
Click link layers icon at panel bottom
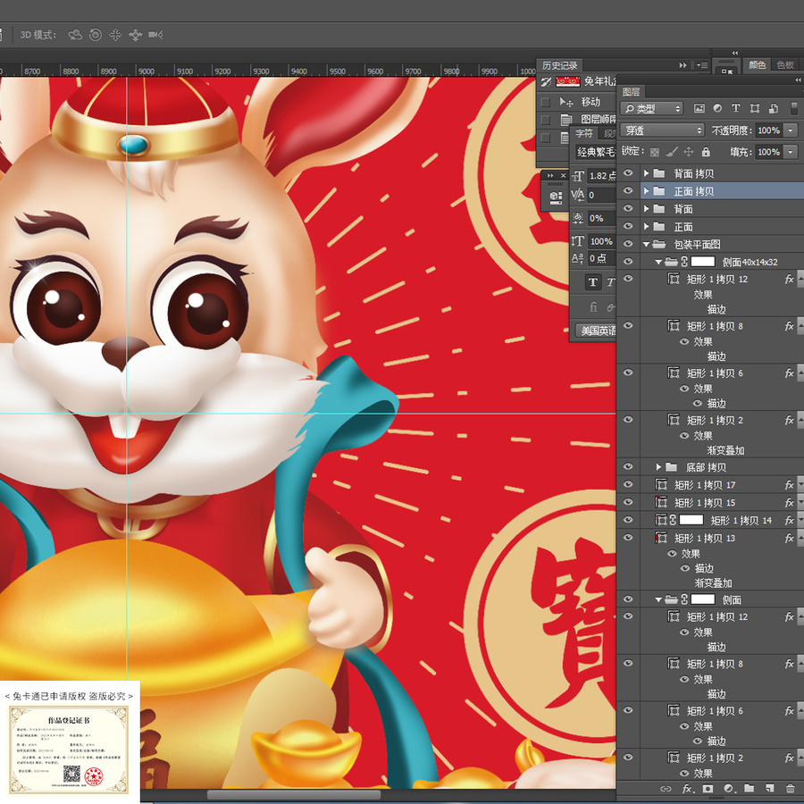(666, 789)
